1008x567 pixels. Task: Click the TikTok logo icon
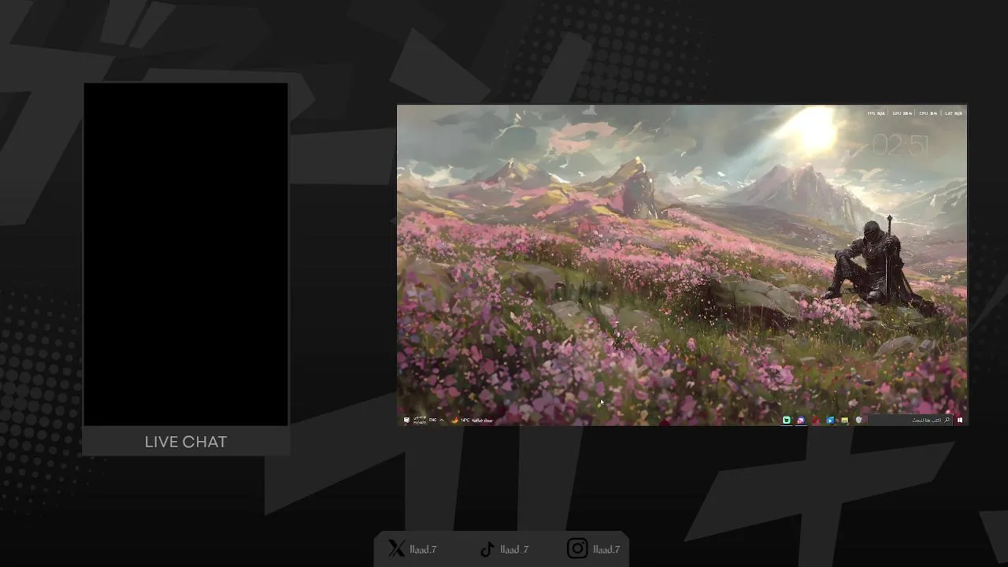(487, 549)
